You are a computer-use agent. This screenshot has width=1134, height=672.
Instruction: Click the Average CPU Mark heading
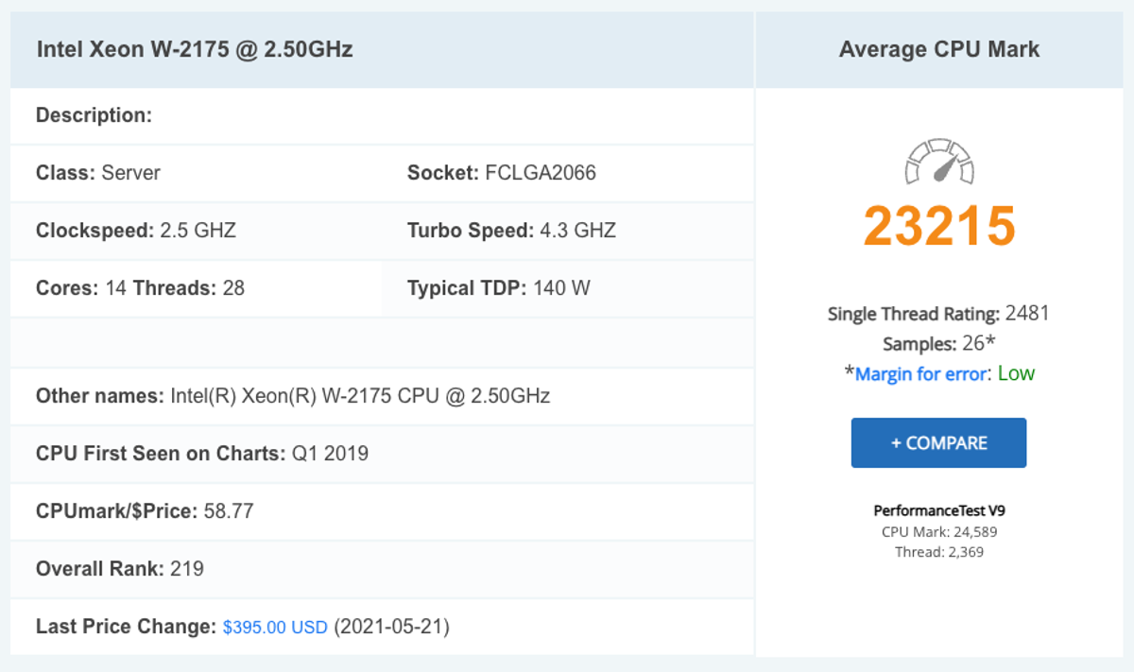click(x=939, y=50)
